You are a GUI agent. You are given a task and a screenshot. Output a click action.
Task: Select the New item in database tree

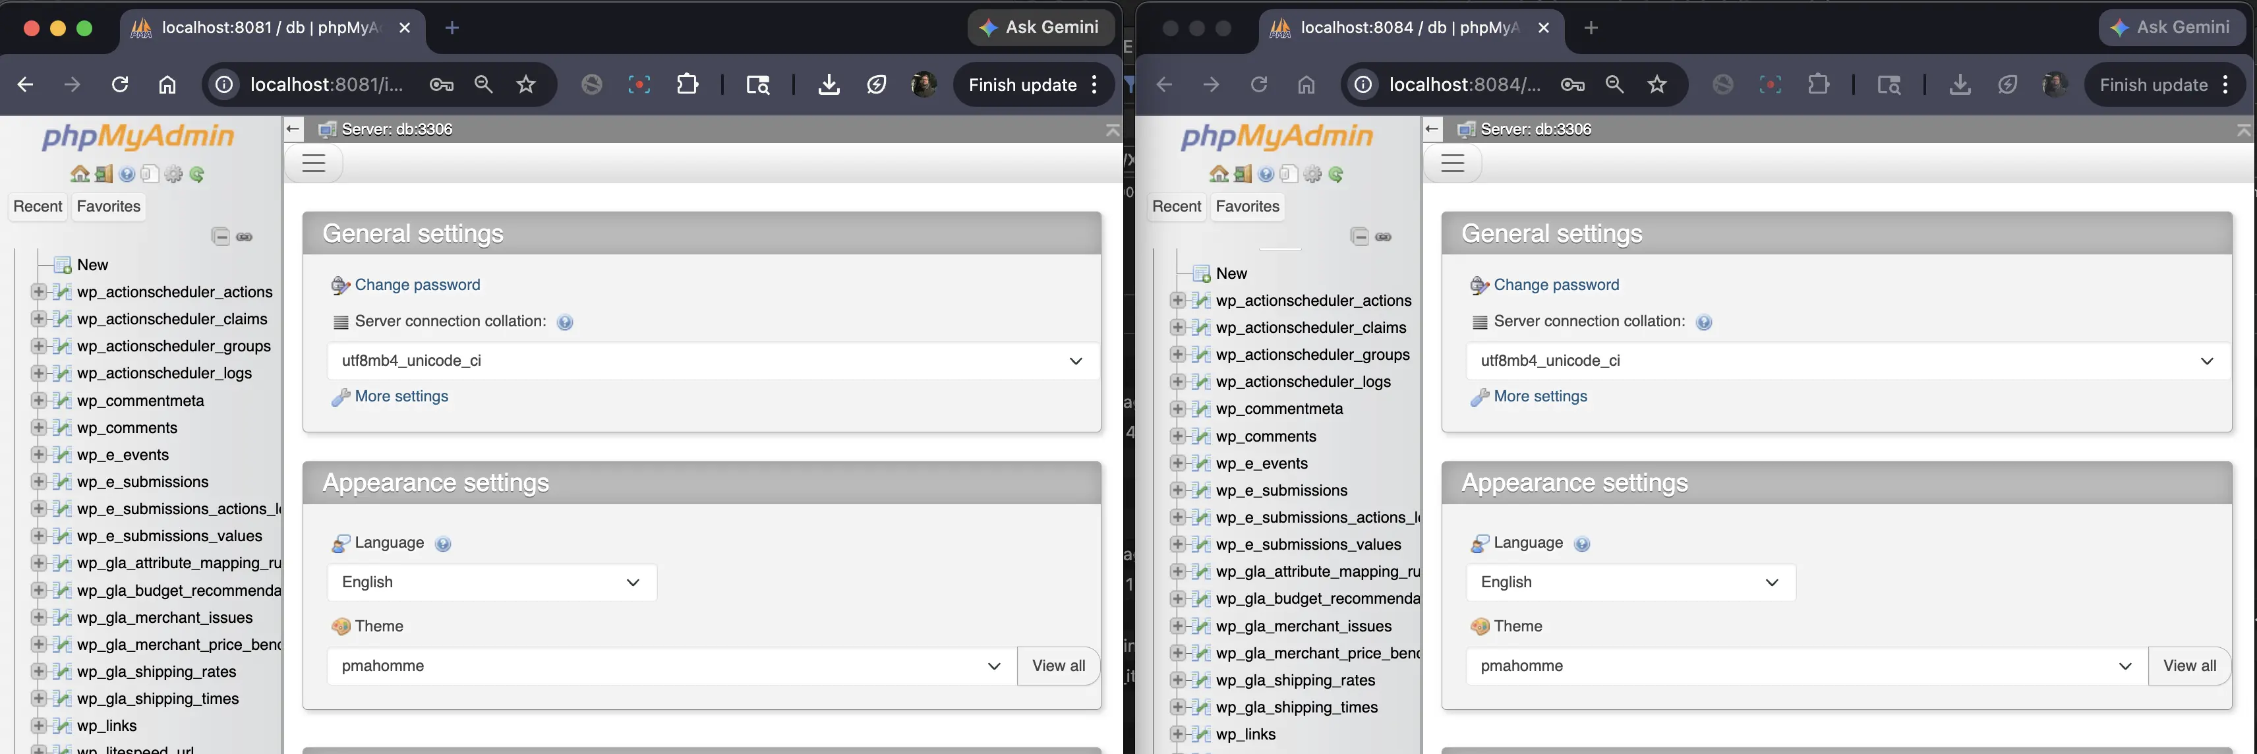tap(92, 264)
